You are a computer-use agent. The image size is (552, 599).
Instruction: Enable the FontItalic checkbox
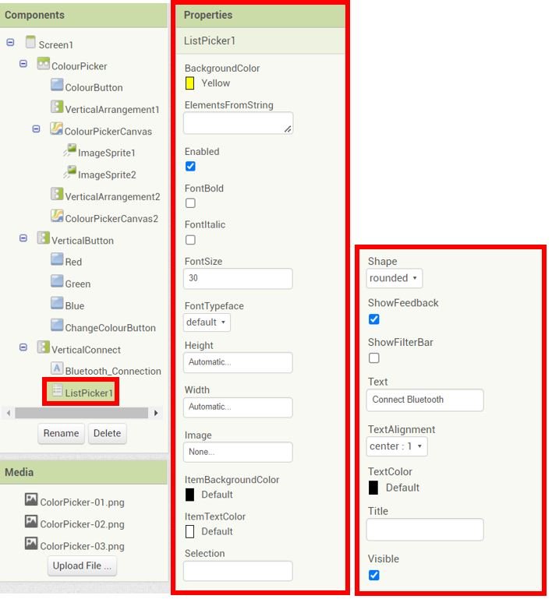(x=190, y=240)
